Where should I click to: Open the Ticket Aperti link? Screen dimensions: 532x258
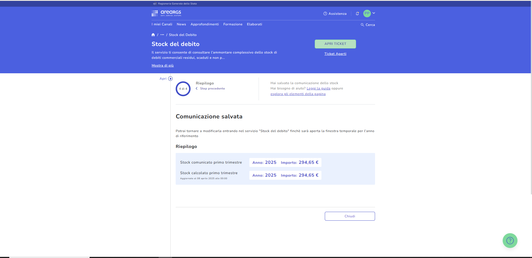tap(335, 54)
